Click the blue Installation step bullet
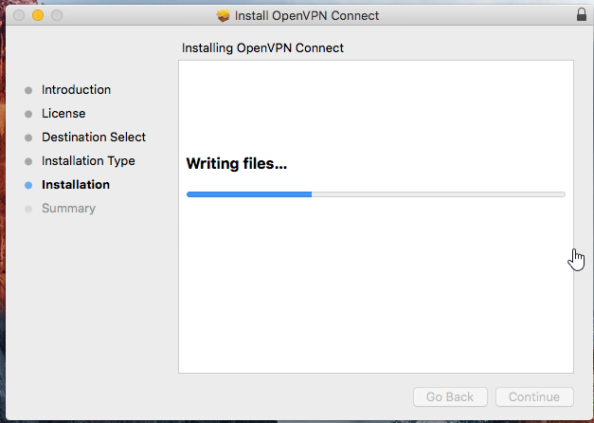Image resolution: width=594 pixels, height=423 pixels. [x=28, y=185]
